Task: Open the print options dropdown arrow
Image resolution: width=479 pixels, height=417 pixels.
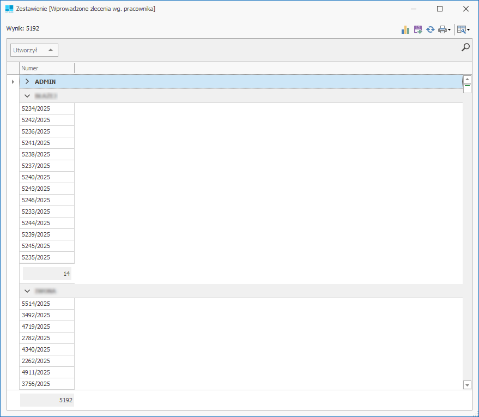Action: click(x=450, y=30)
